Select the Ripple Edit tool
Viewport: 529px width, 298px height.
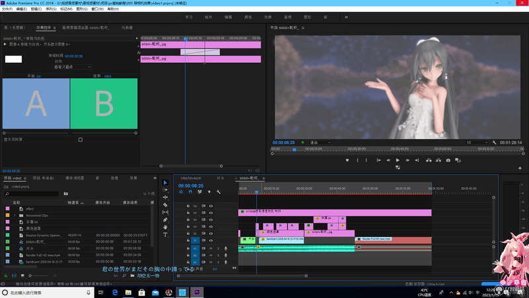165,197
